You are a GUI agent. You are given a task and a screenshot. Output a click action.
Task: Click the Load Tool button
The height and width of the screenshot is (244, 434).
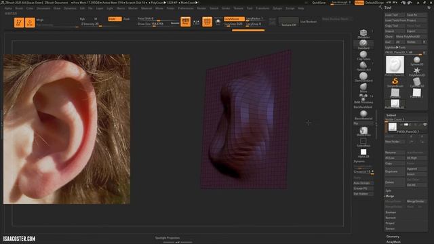click(395, 15)
